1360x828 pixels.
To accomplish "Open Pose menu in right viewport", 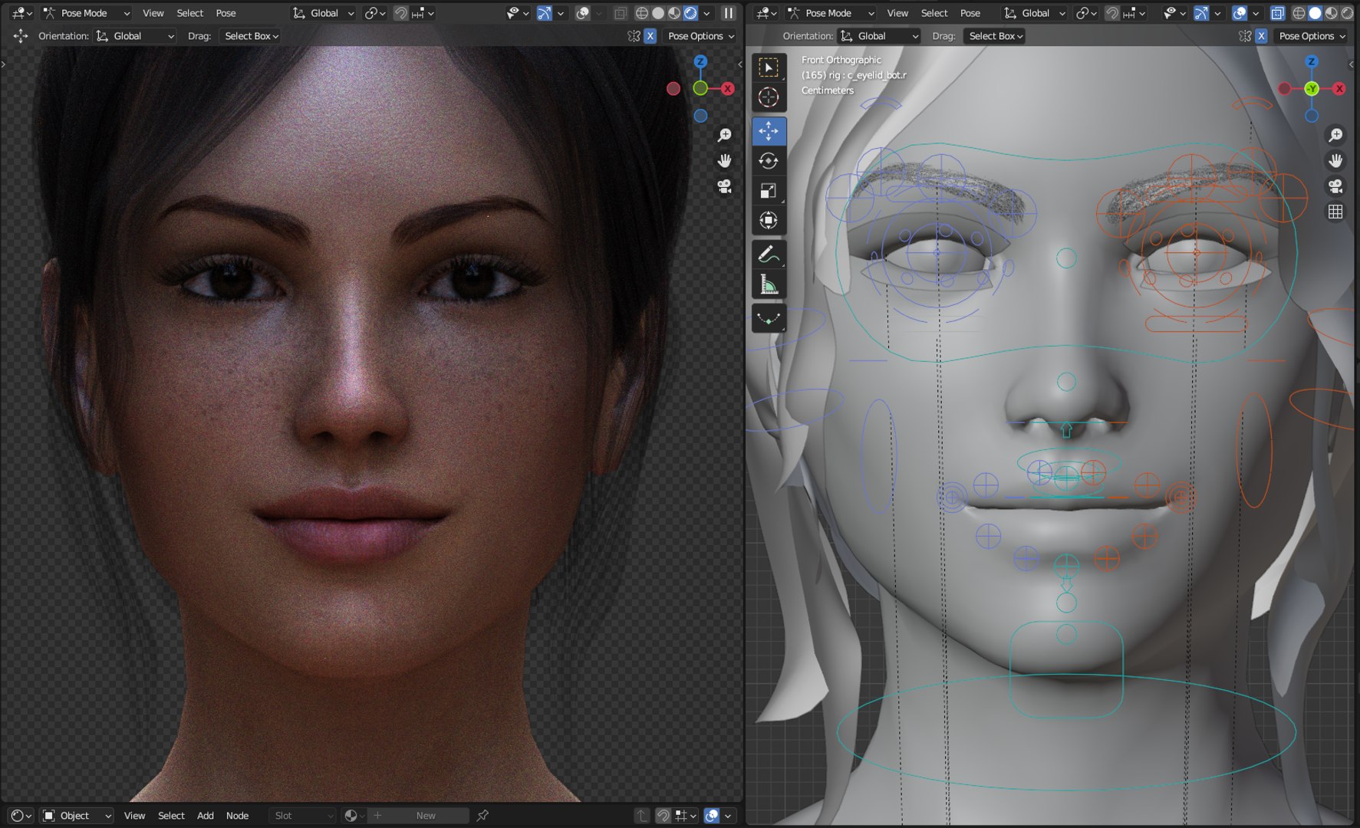I will pyautogui.click(x=970, y=13).
